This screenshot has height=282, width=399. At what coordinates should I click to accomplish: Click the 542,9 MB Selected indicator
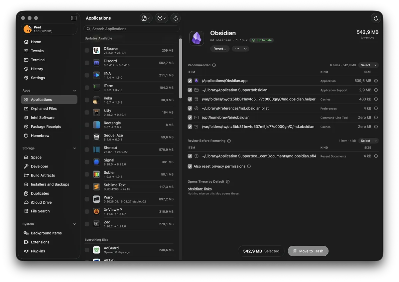point(261,251)
